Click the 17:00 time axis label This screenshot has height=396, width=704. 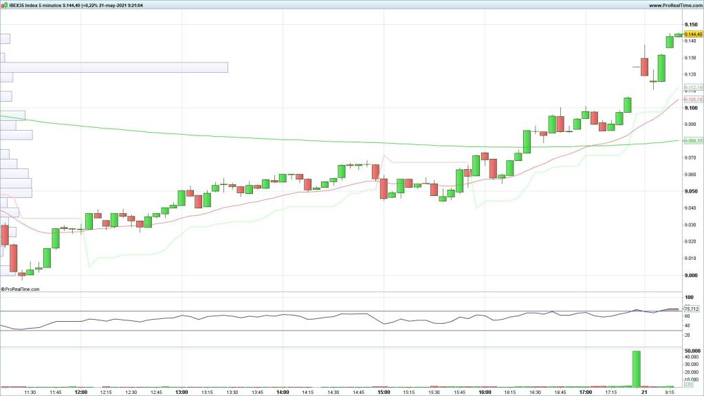tap(585, 393)
